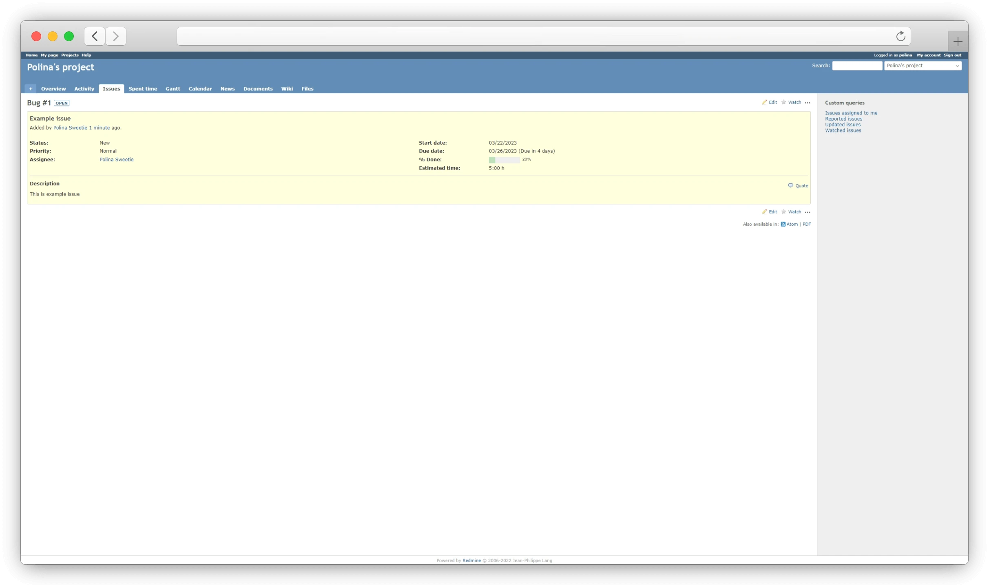Enable watching Bug #1 with the Watch link
This screenshot has height=585, width=989.
click(794, 102)
